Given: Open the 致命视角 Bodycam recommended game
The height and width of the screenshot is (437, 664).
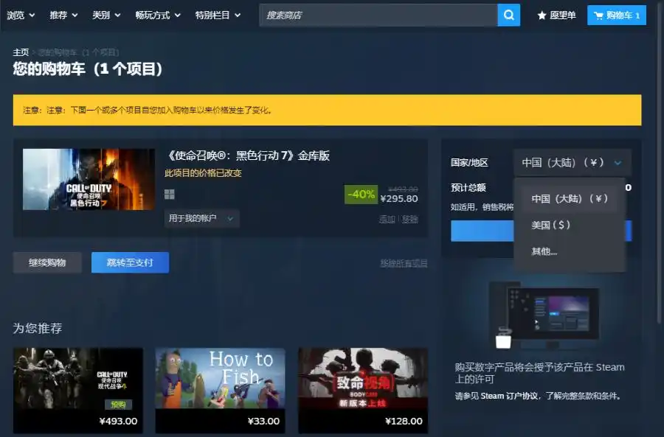Looking at the screenshot, I should click(x=363, y=391).
